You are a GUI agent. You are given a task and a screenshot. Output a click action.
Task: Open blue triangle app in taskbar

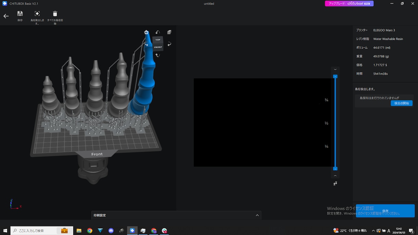100,231
